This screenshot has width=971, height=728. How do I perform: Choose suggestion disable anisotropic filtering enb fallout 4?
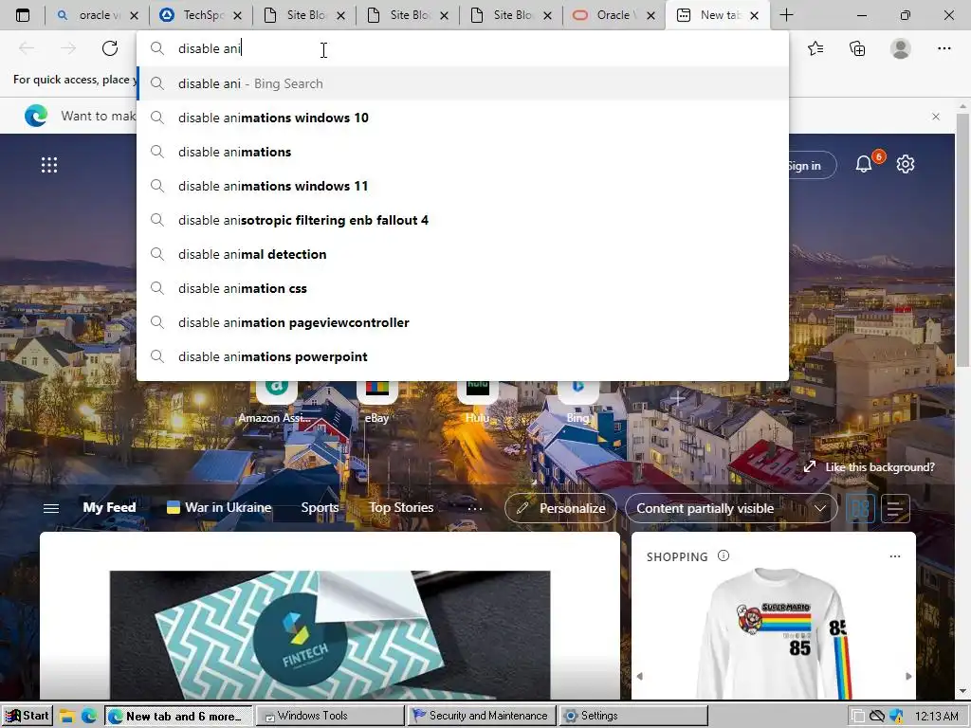463,220
